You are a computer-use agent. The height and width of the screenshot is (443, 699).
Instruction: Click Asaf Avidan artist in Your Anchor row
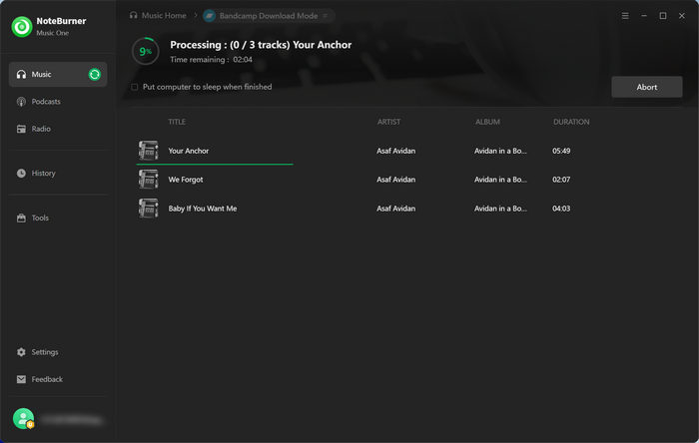(x=395, y=151)
